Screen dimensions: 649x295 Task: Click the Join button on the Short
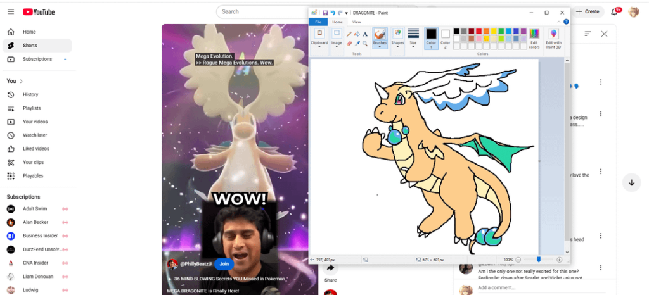coord(224,263)
